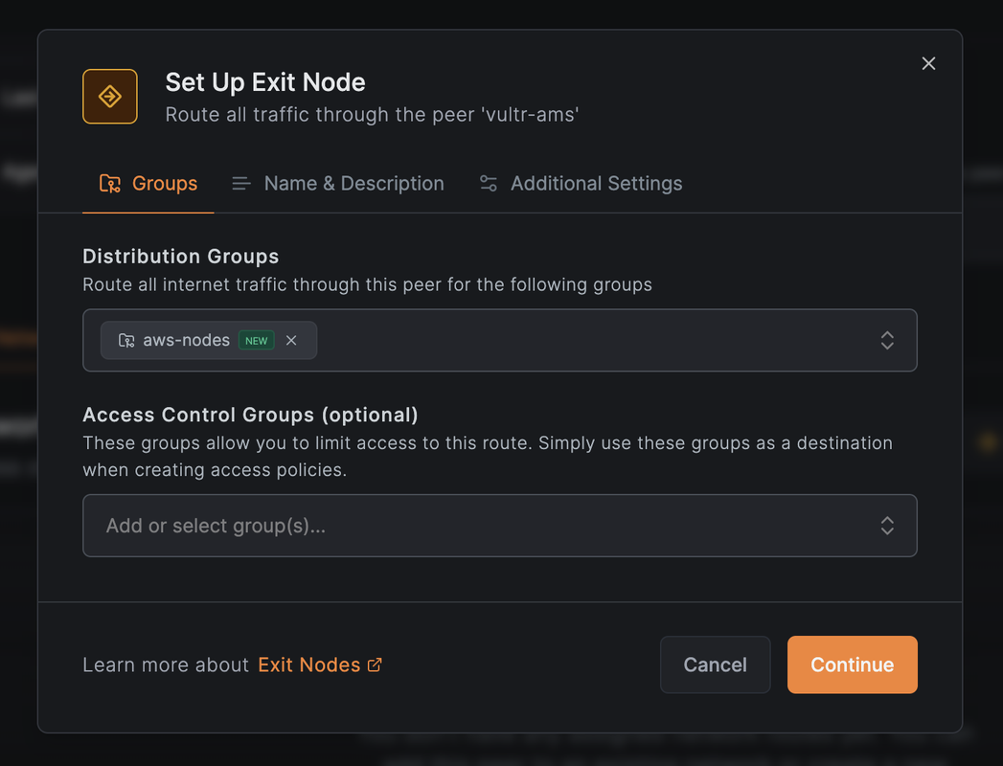Screen dimensions: 1003x766
Task: Expand the Access Control Groups chevron
Action: (x=887, y=526)
